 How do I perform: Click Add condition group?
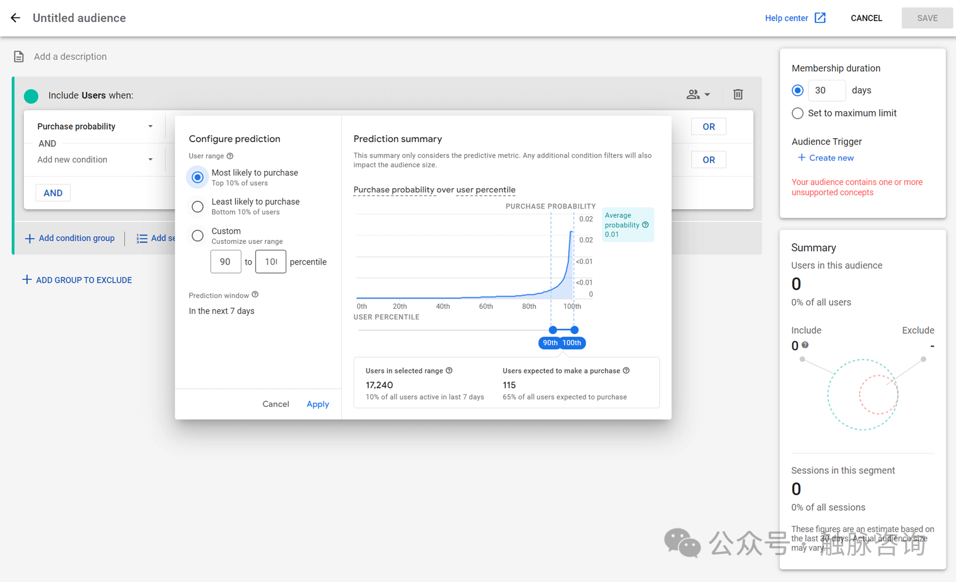coord(70,238)
